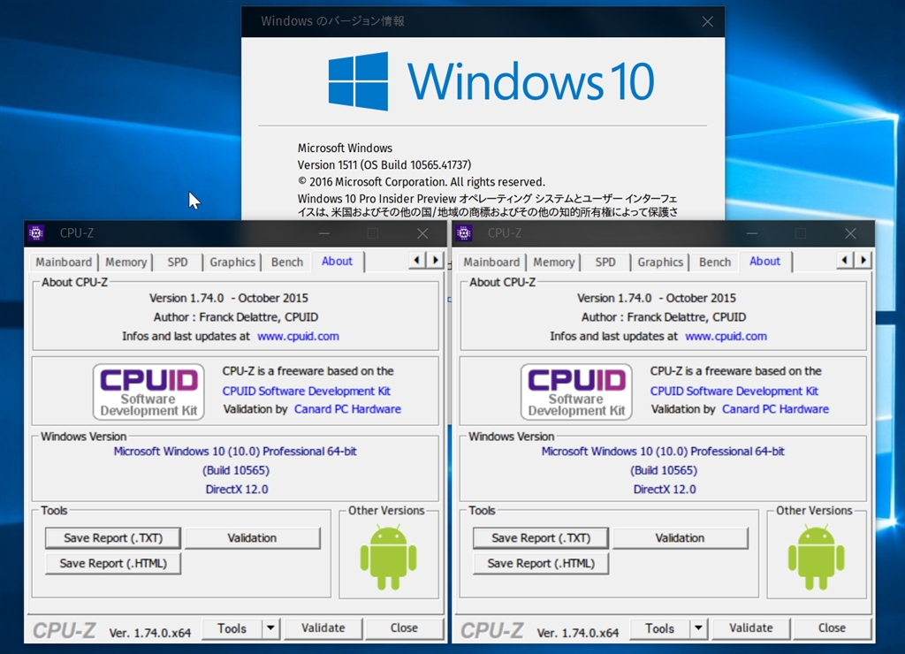
Task: Switch to Graphics tab in left CPU-Z
Action: pyautogui.click(x=232, y=262)
